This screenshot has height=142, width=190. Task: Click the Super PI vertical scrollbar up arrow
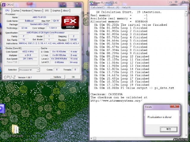click(186, 11)
